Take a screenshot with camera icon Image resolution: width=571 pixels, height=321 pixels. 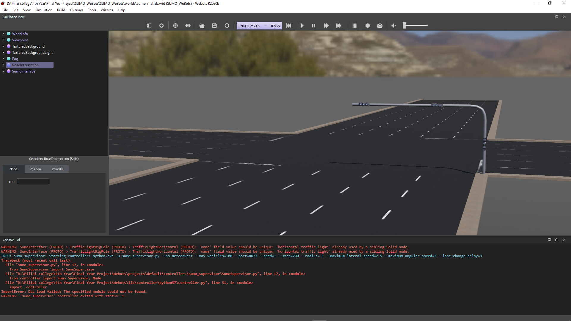pyautogui.click(x=380, y=26)
